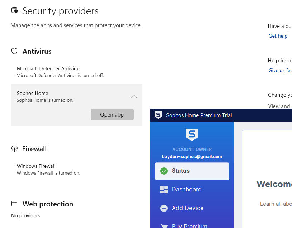Click the Security providers page title
The height and width of the screenshot is (228, 292).
pyautogui.click(x=60, y=11)
